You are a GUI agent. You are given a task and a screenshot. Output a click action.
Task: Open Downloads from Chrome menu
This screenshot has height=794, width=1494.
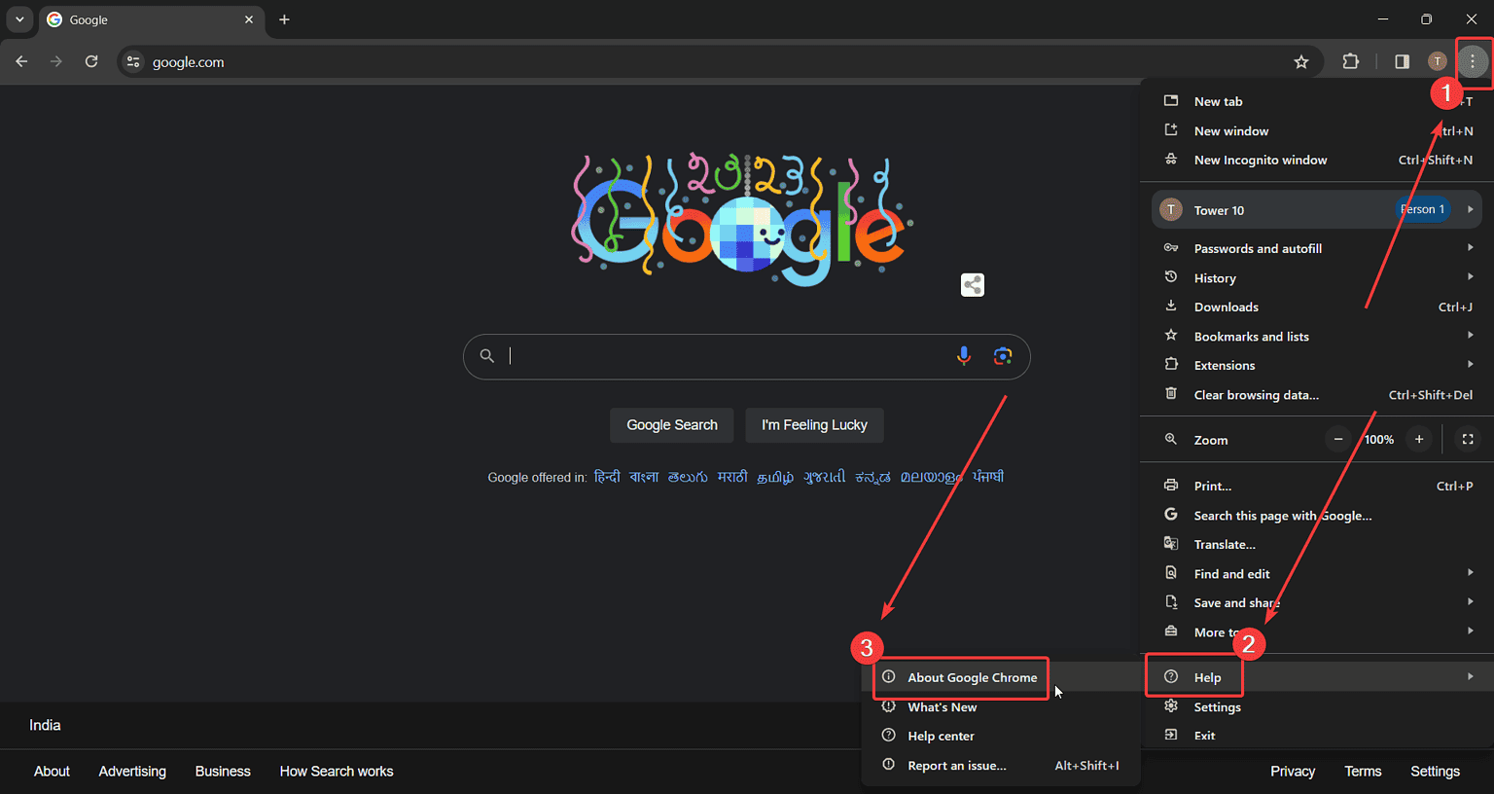point(1317,307)
